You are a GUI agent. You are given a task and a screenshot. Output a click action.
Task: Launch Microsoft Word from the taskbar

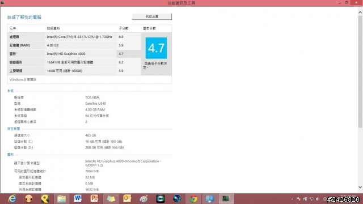78,199
